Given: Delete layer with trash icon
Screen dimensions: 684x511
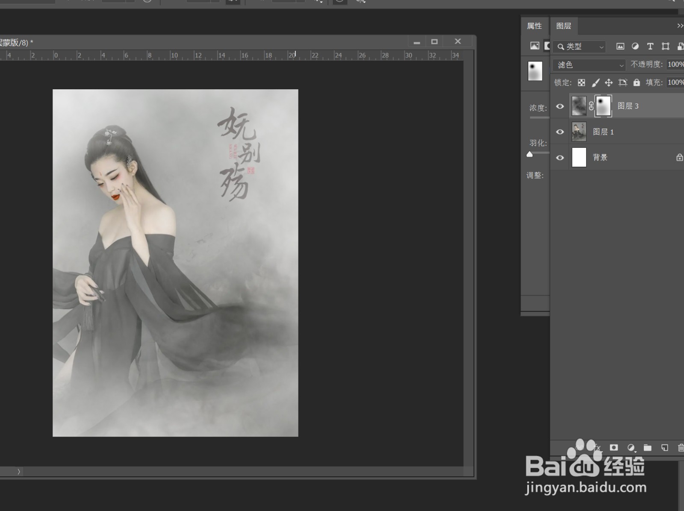Looking at the screenshot, I should (x=681, y=448).
